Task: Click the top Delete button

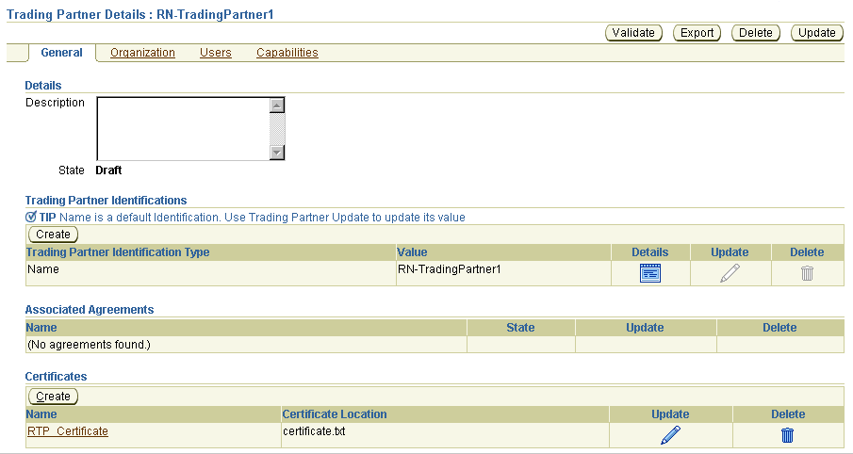Action: coord(756,33)
